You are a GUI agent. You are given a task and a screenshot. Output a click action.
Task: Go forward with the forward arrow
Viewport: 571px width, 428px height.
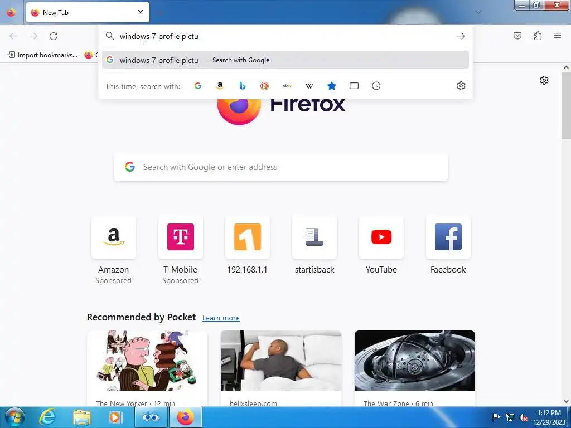point(33,36)
